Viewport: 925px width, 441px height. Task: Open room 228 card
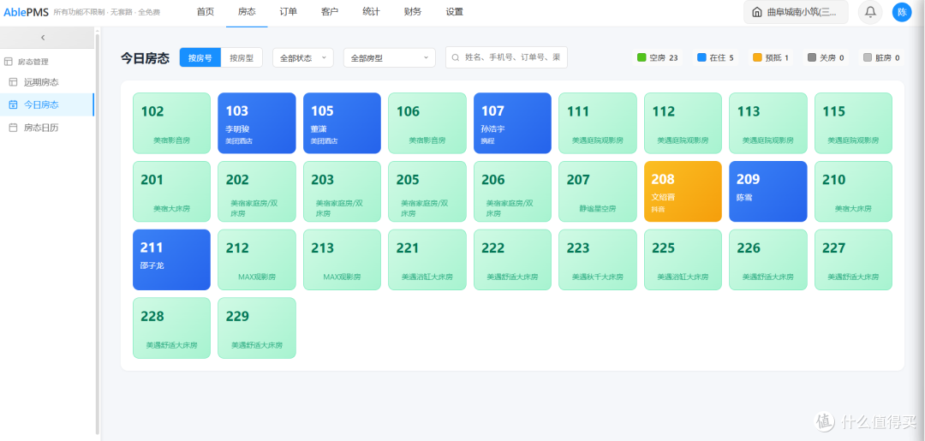click(171, 328)
